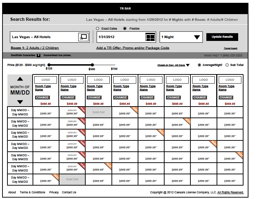Click Add a TR Offer, Promo and/or Package Code

pyautogui.click(x=133, y=48)
